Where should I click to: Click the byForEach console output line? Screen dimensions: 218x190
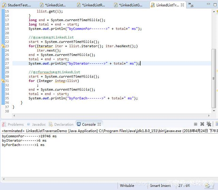[x=23, y=145]
